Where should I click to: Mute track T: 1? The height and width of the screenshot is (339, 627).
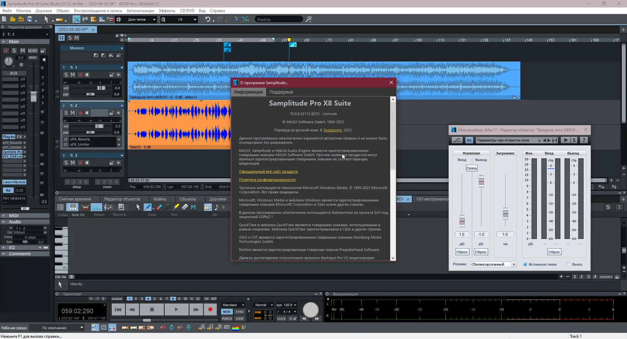[x=72, y=75]
